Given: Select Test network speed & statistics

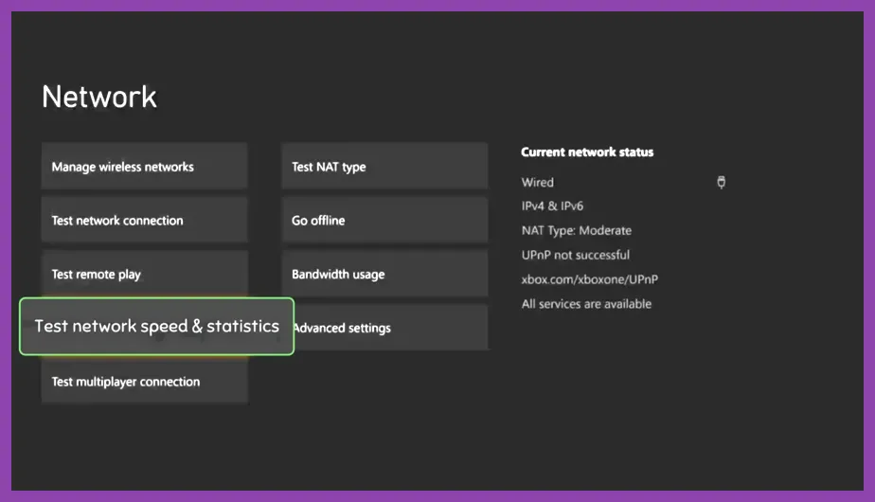Looking at the screenshot, I should (157, 326).
